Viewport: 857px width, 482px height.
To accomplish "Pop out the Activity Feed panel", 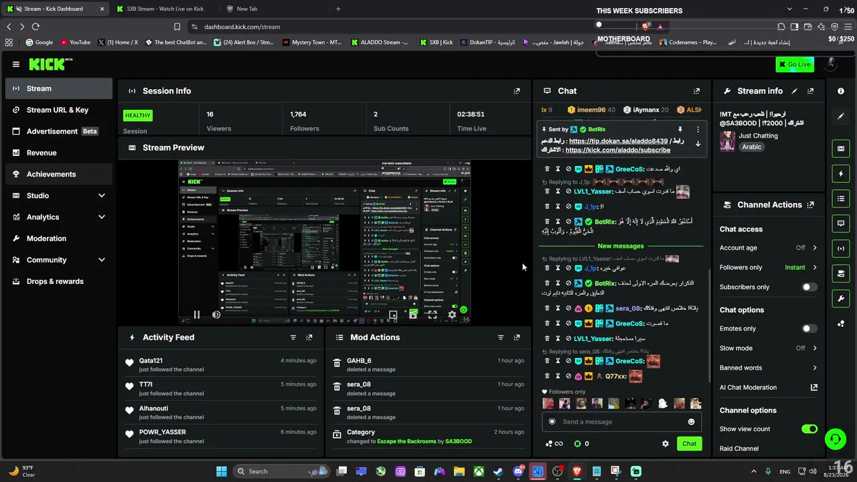I will click(x=309, y=337).
